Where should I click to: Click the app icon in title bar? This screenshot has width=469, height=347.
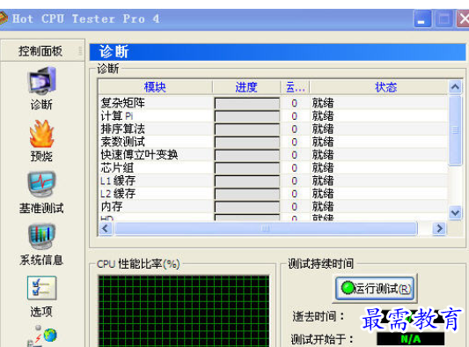(x=3, y=18)
